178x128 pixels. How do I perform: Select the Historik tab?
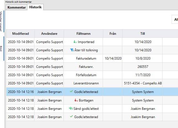pyautogui.click(x=36, y=7)
